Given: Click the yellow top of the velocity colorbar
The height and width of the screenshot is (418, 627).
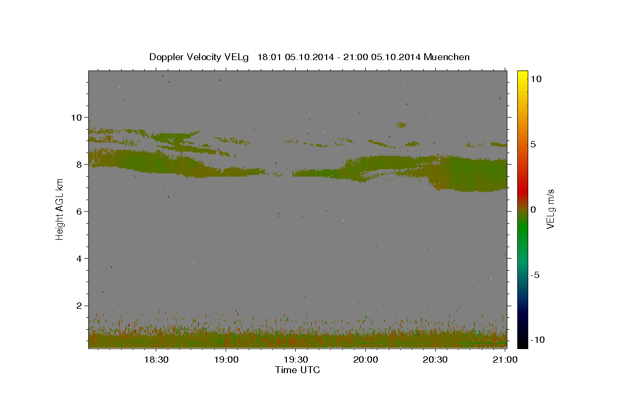Looking at the screenshot, I should (522, 76).
